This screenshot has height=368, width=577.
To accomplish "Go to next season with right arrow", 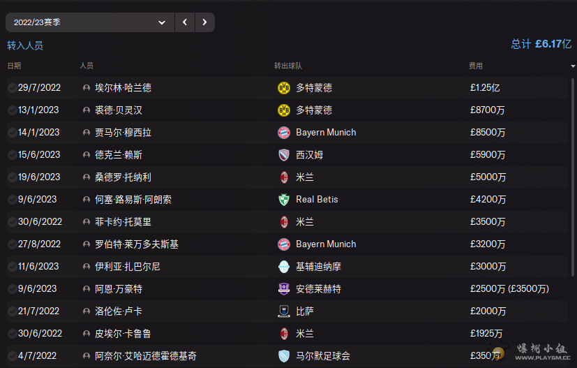I will [x=204, y=22].
